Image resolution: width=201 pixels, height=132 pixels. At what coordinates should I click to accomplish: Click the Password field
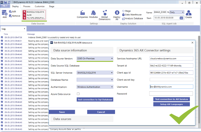point(171,94)
